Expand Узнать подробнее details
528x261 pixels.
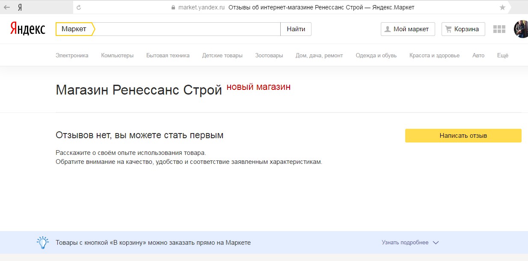coord(410,243)
